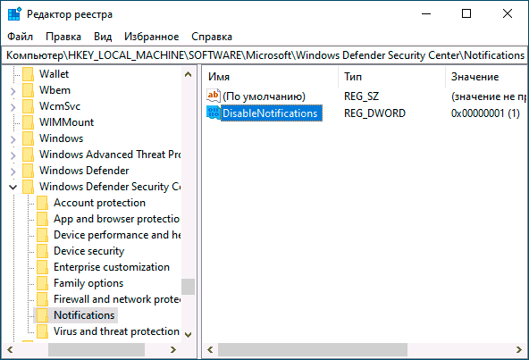Expand the Wbem registry key
Image resolution: width=529 pixels, height=360 pixels.
tap(13, 91)
